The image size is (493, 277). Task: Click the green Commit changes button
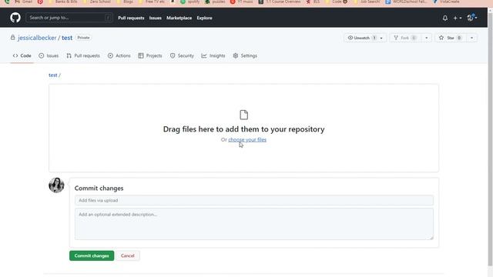(x=92, y=255)
